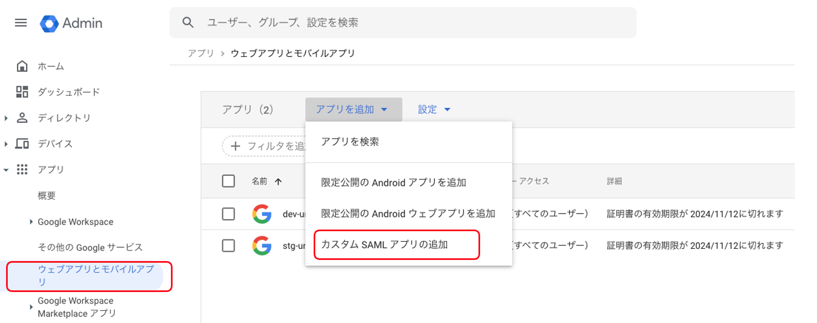Click the search magnifier icon
Screen dimensions: 817x323
(x=188, y=22)
